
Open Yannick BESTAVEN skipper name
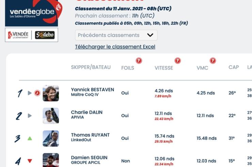tap(93, 89)
